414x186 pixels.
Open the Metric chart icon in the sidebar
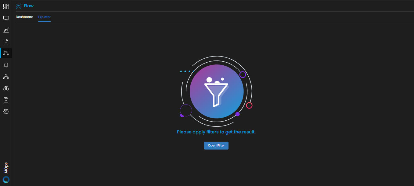tap(6, 30)
